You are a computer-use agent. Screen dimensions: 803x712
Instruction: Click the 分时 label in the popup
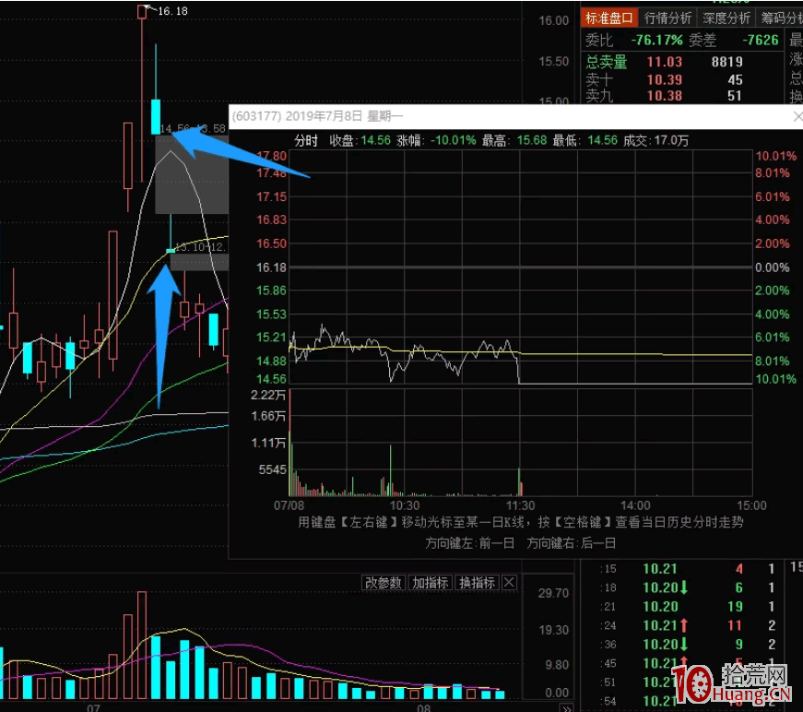[306, 140]
